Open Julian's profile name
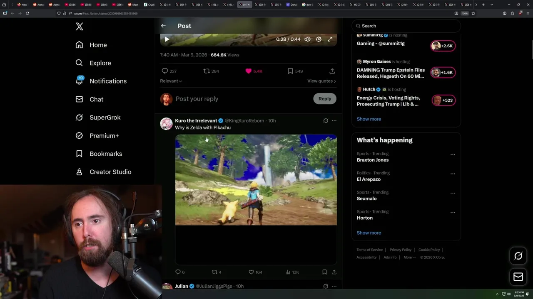The height and width of the screenshot is (299, 533). click(182, 286)
